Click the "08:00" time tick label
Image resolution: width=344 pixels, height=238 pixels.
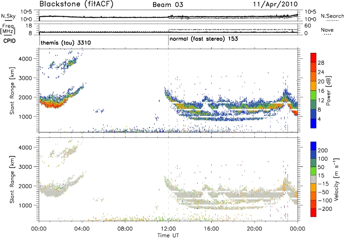(x=125, y=229)
